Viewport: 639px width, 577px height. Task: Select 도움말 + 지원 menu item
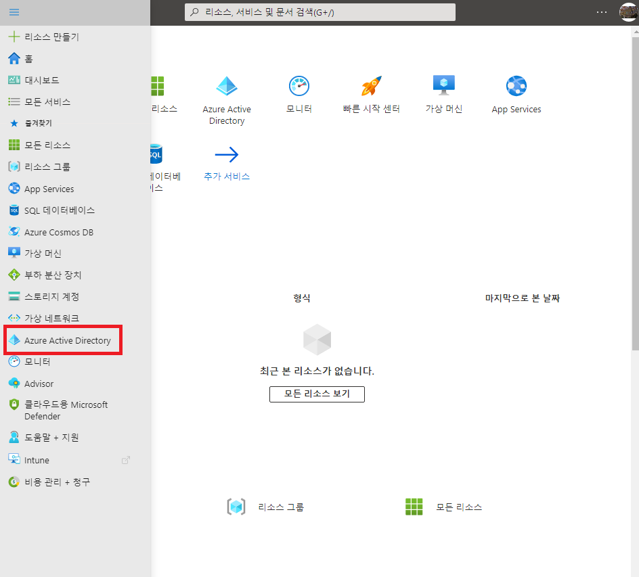tap(51, 438)
